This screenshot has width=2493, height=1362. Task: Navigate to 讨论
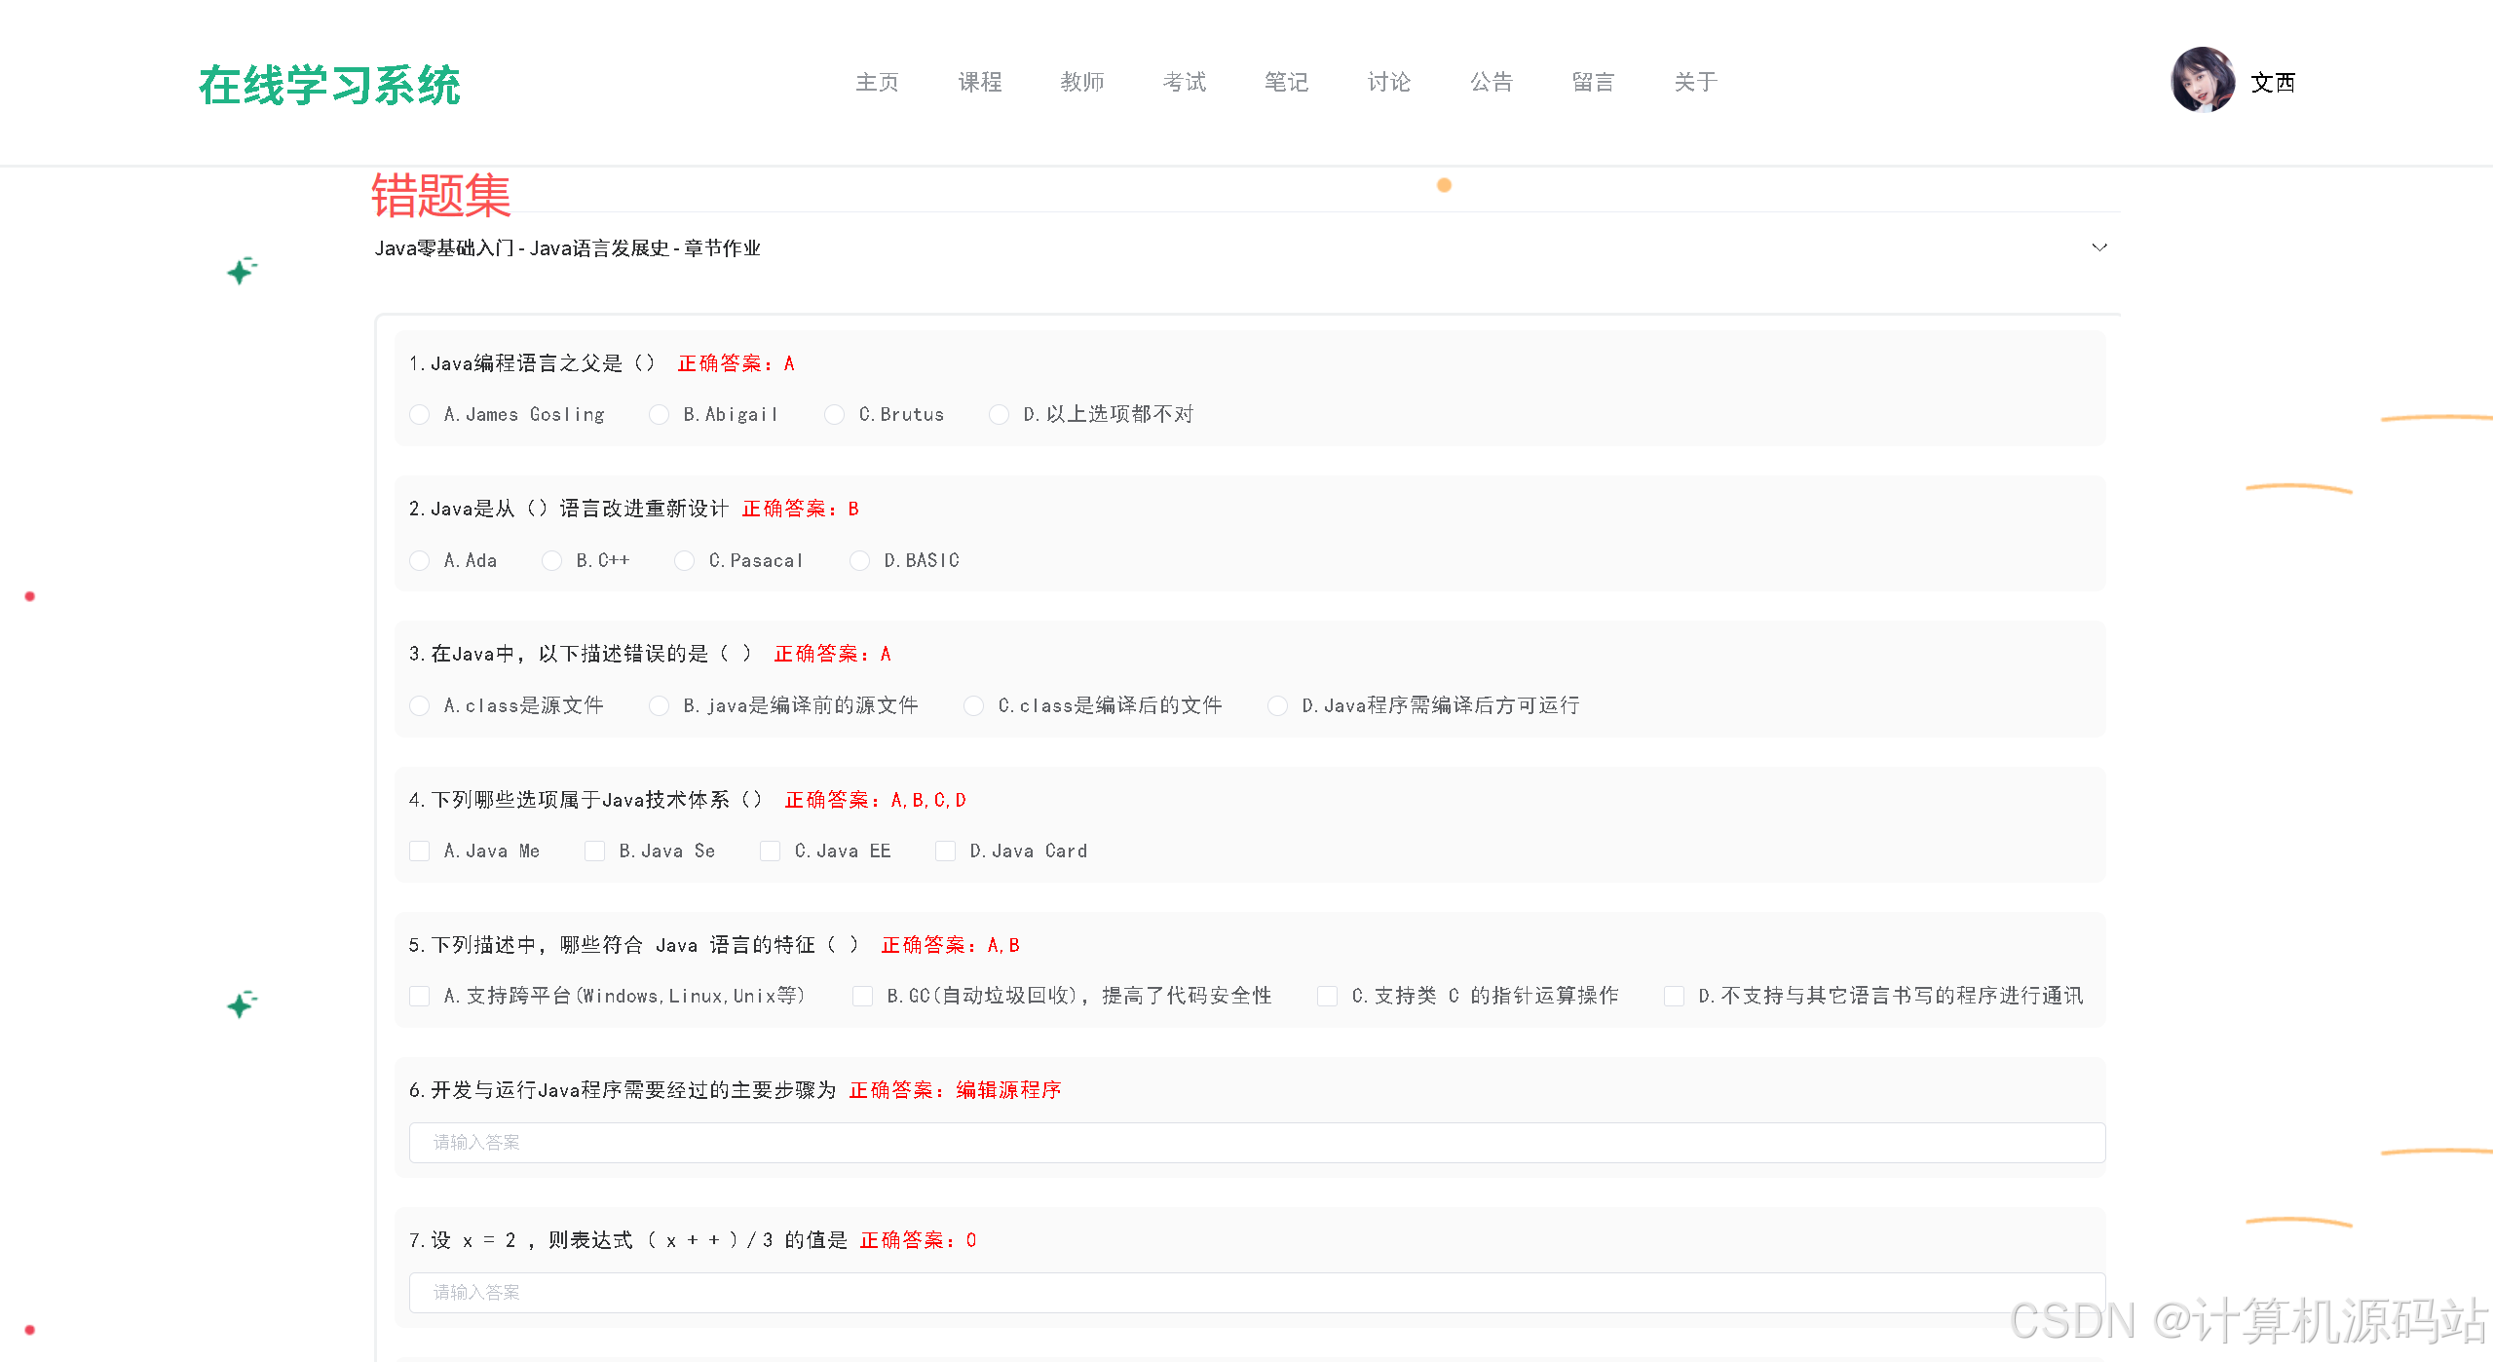(x=1388, y=83)
